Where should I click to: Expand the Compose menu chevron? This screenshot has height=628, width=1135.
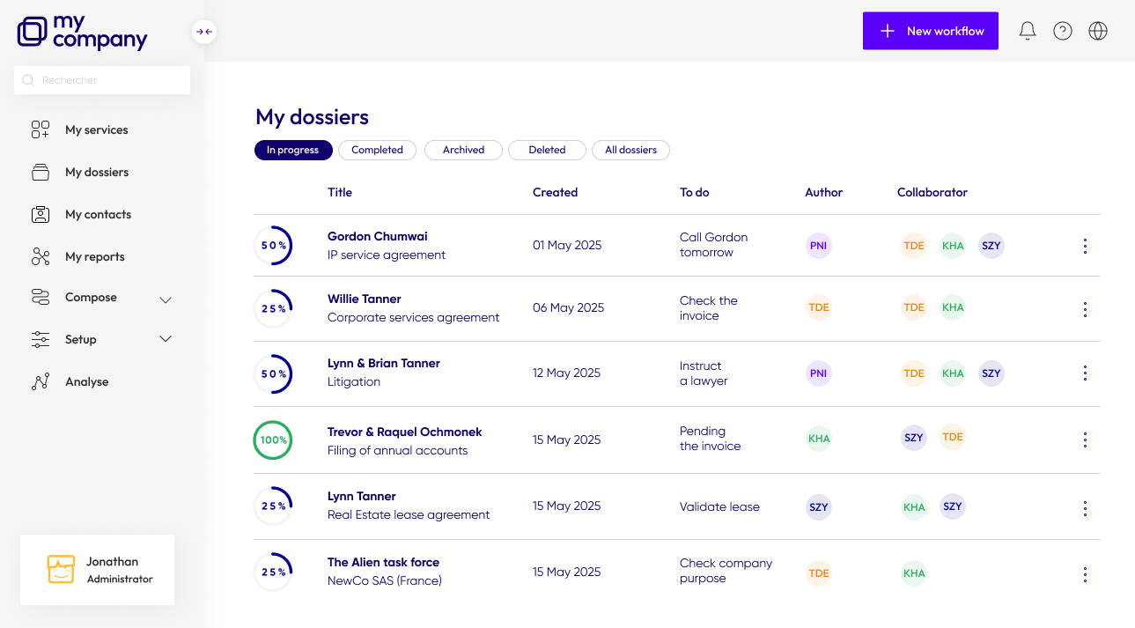pos(166,299)
